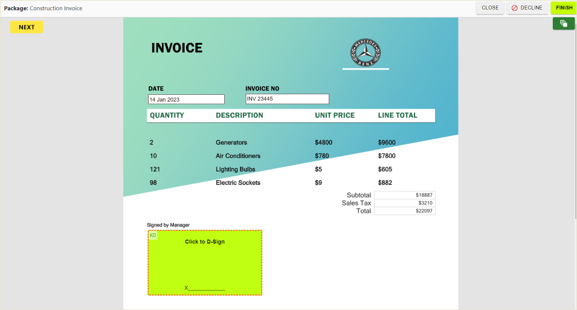
Task: Click the red decline circle icon
Action: click(515, 8)
